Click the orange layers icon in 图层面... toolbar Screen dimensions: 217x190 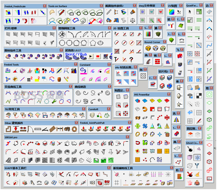pos(190,134)
